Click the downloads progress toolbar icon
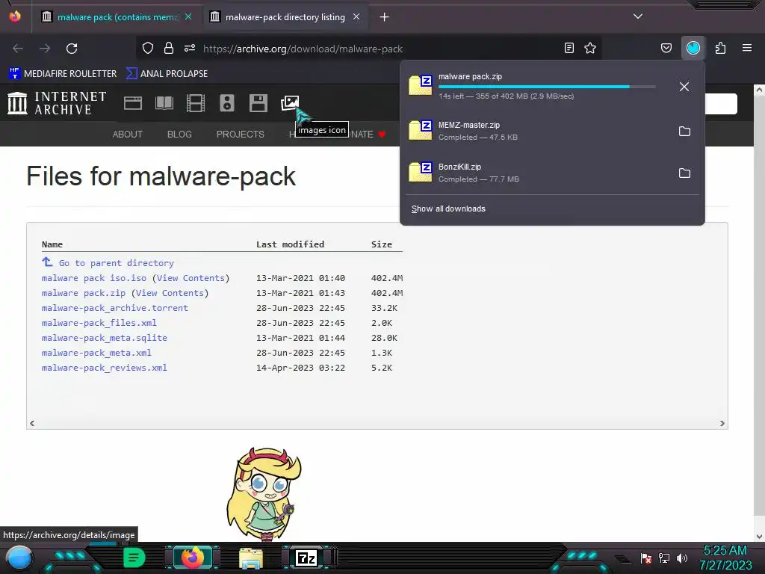The width and height of the screenshot is (765, 574). pos(693,48)
